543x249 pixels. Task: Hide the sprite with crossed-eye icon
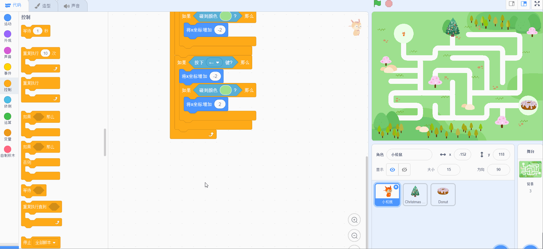[x=404, y=170]
